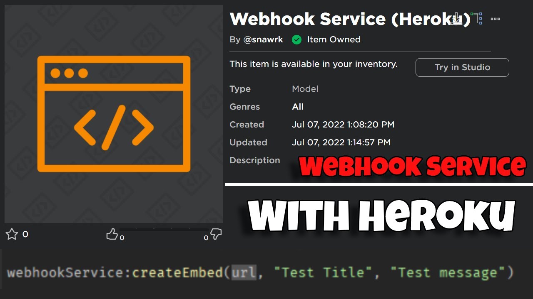The image size is (533, 299).
Task: Favorite the item with the star icon
Action: (12, 234)
